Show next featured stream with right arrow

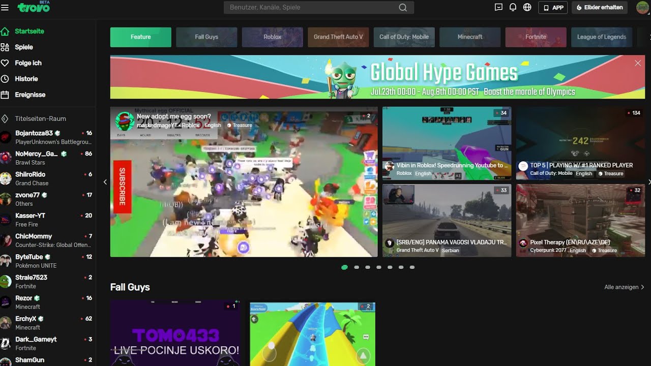pyautogui.click(x=649, y=182)
